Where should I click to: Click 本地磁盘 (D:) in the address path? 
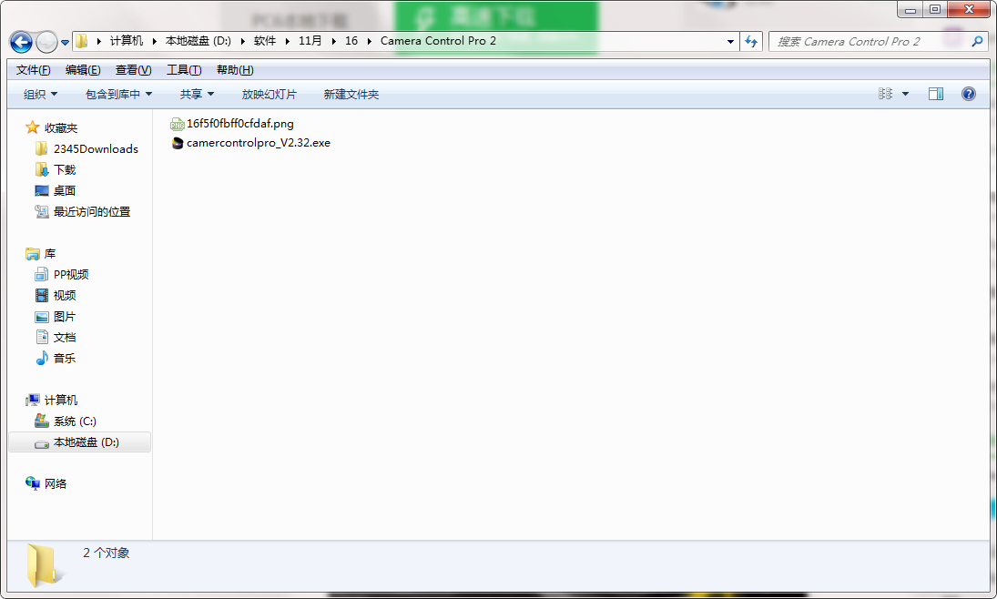(198, 41)
